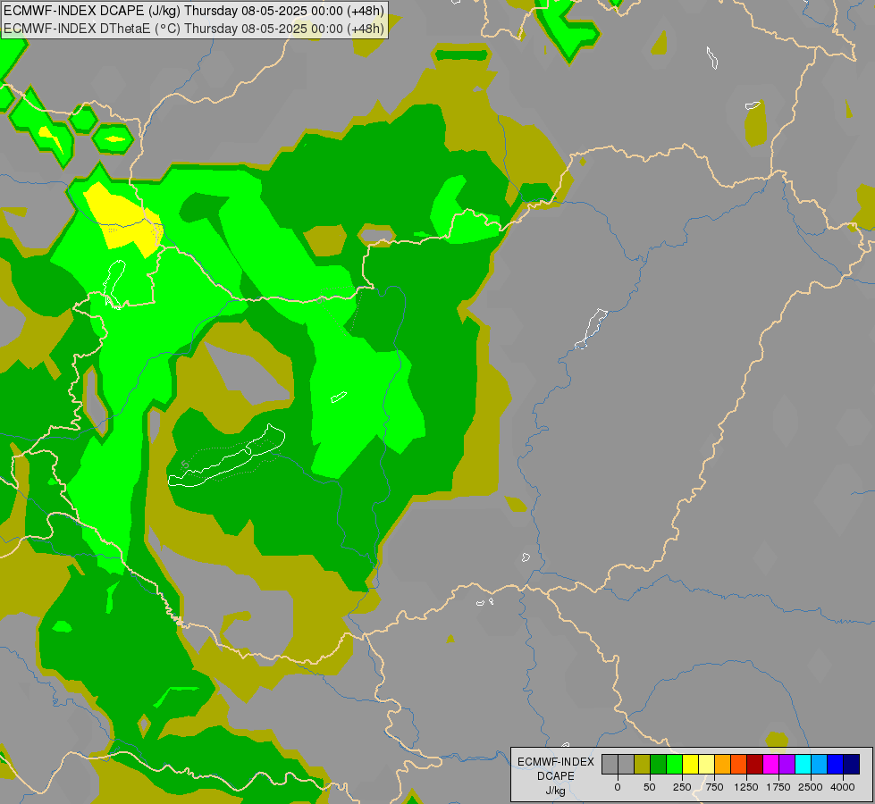Click the "1750" value on the legend scale
Screen dimensions: 875x804
778,787
